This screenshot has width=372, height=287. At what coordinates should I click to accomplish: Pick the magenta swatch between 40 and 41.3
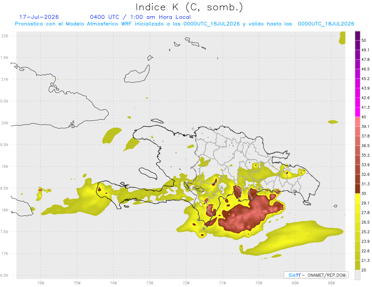(357, 112)
